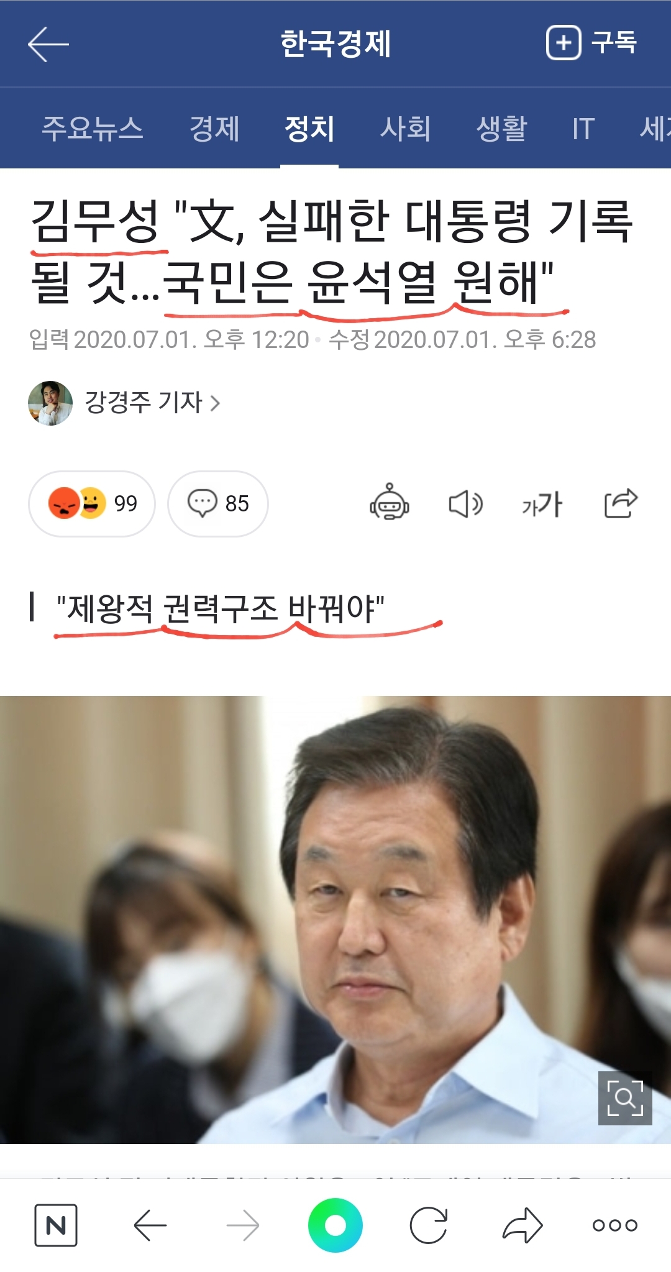Subscribe with the 구독 plus button
This screenshot has height=1272, width=671.
(x=591, y=43)
